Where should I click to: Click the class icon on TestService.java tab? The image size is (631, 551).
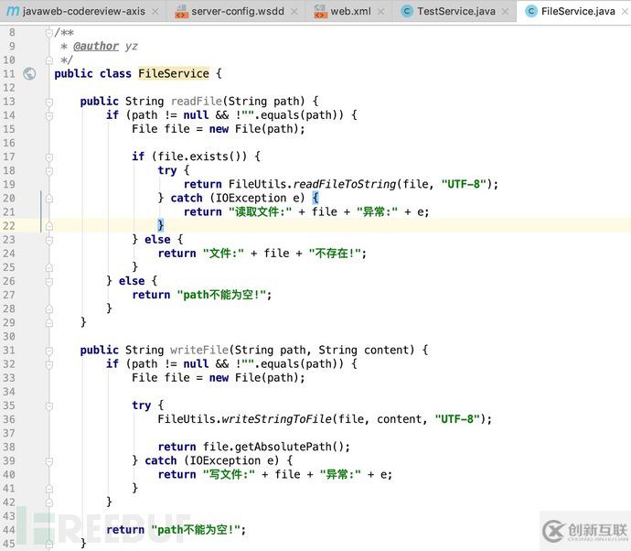pyautogui.click(x=407, y=11)
